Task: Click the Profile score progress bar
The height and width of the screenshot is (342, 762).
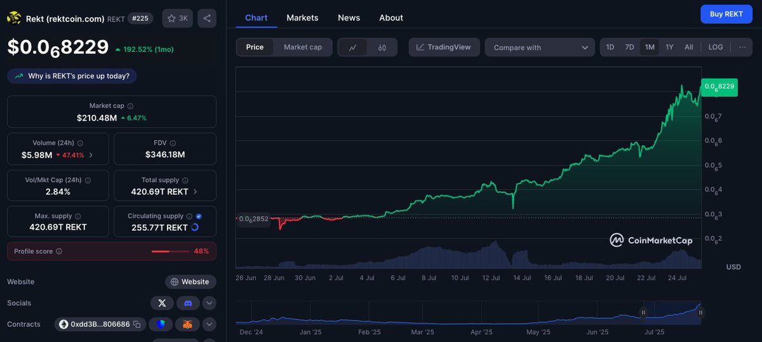Action: click(170, 251)
